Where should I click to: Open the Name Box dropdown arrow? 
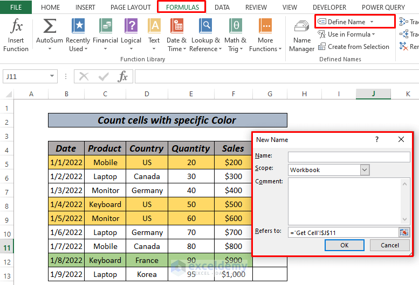tap(52, 77)
